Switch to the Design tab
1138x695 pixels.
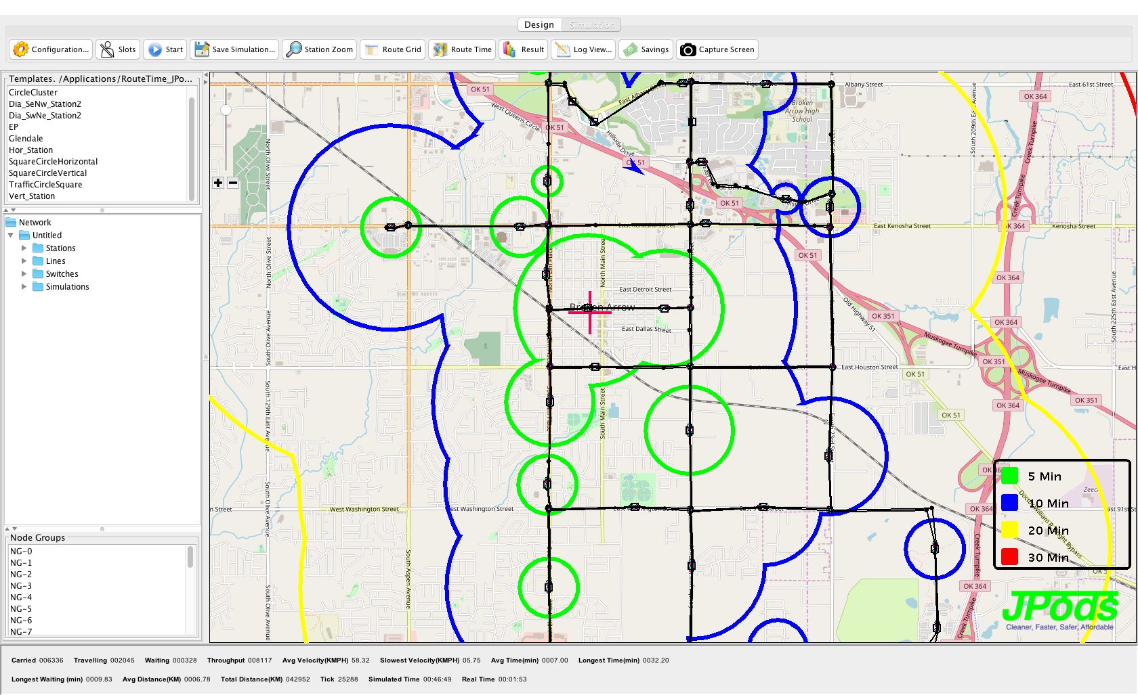tap(539, 25)
